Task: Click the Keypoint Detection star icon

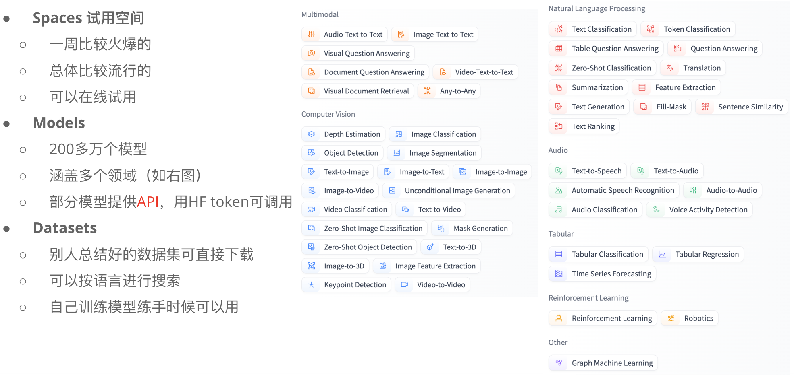Action: click(x=312, y=285)
